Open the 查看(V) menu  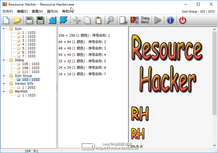click(x=37, y=11)
